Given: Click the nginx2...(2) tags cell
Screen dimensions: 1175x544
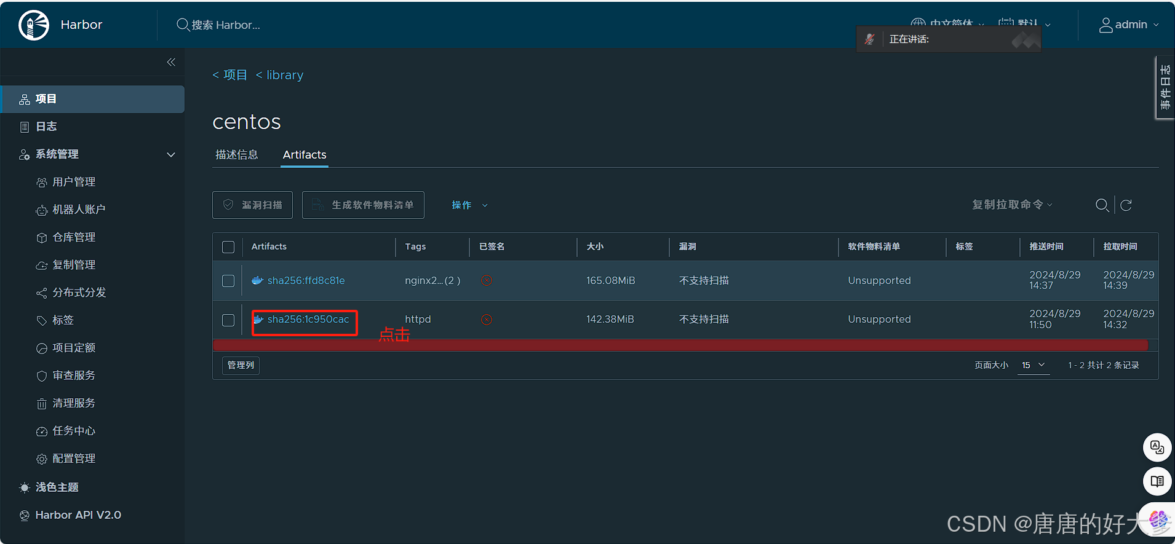Looking at the screenshot, I should pyautogui.click(x=432, y=280).
